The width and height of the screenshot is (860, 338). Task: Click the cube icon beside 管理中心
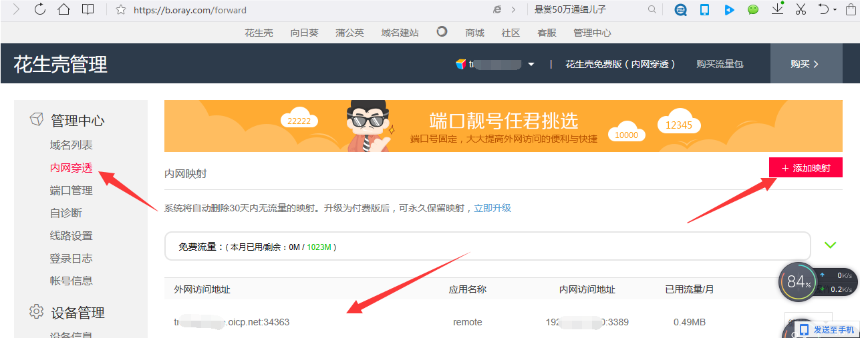(37, 119)
